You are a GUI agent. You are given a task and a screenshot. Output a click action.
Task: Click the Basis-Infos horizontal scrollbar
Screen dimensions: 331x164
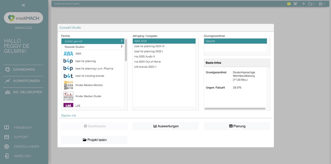235,109
